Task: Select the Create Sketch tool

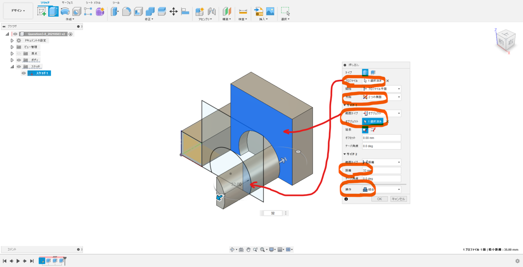Action: pos(42,11)
